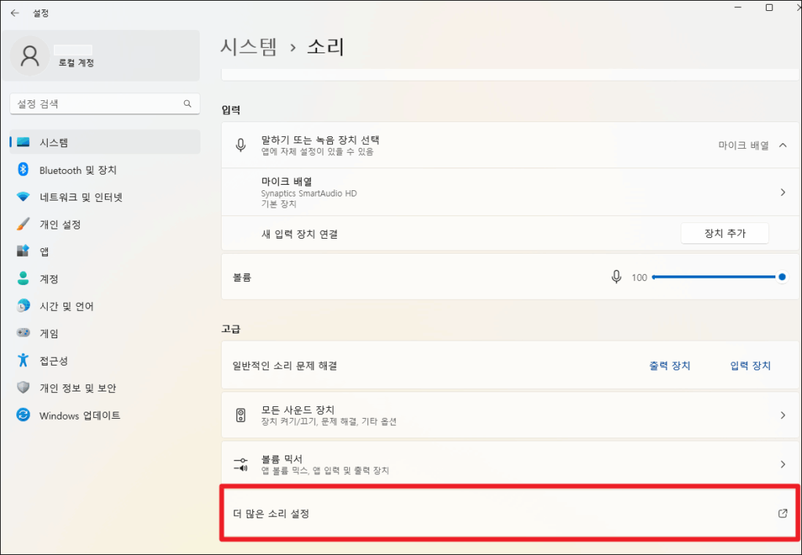Click speaker icon for 모든 사운드 장치
This screenshot has width=802, height=555.
tap(240, 415)
